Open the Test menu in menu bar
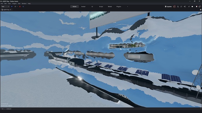This screenshot has height=113, width=202. 19,4
